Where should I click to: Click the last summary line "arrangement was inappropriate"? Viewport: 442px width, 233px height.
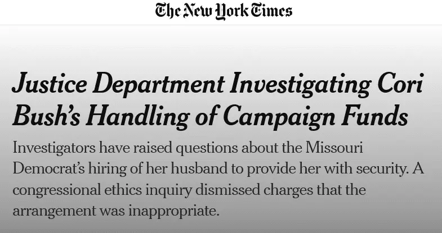[x=115, y=212]
